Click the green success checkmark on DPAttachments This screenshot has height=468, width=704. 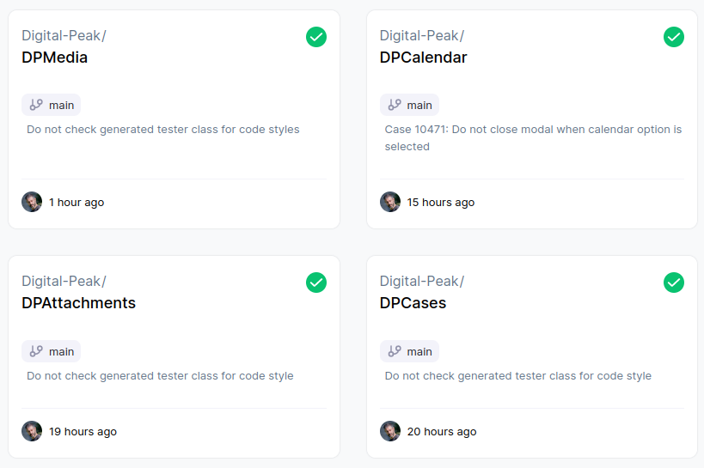tap(316, 283)
